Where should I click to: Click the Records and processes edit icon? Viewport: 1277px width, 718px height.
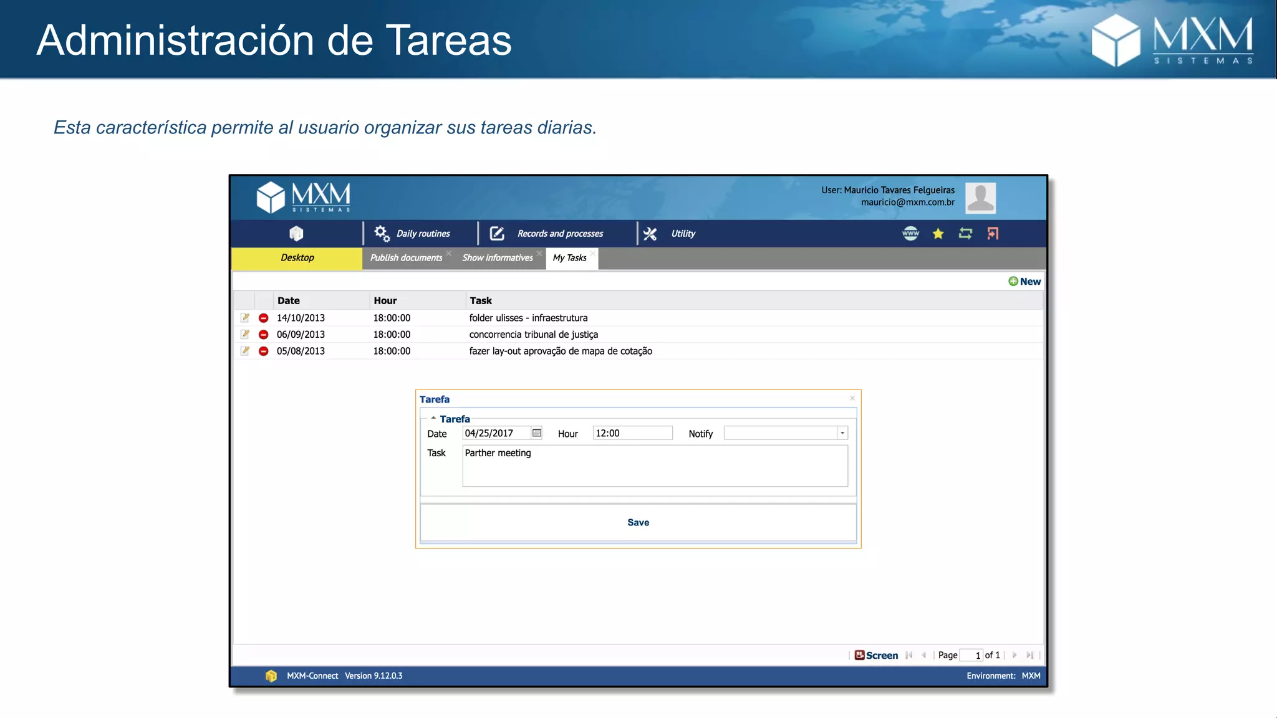click(497, 234)
